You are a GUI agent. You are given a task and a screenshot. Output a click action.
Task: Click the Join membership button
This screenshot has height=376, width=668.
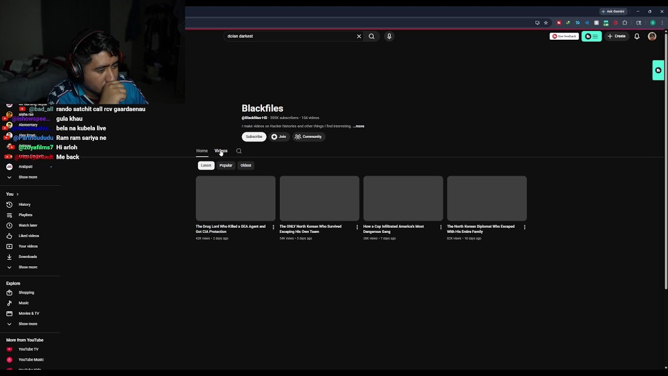point(279,137)
